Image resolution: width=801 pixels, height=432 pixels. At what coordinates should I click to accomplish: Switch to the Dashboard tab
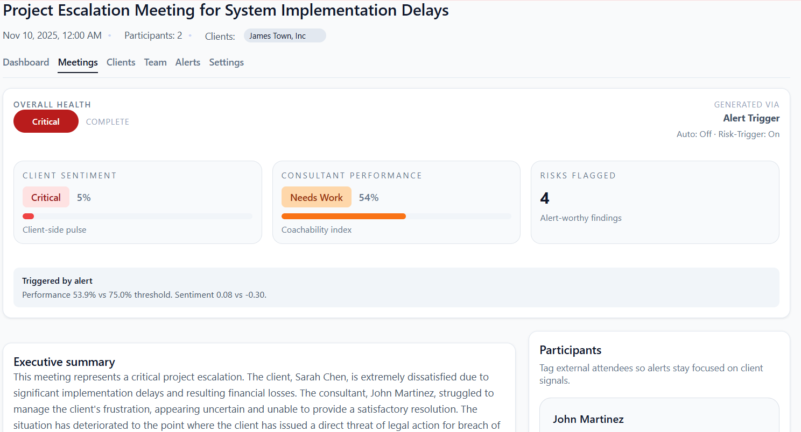[26, 62]
